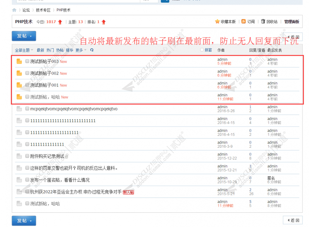Check the box for 测试新帖子001
Screen dimensions: 309x227
[x=27, y=85]
